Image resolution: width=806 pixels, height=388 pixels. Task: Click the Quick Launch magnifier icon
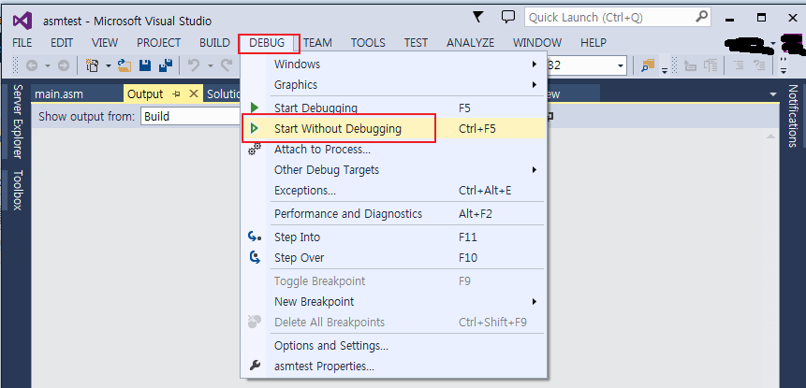pyautogui.click(x=702, y=17)
